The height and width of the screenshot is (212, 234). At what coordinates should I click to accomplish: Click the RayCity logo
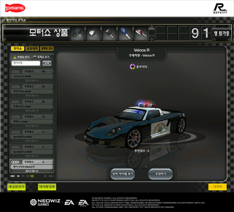220,8
